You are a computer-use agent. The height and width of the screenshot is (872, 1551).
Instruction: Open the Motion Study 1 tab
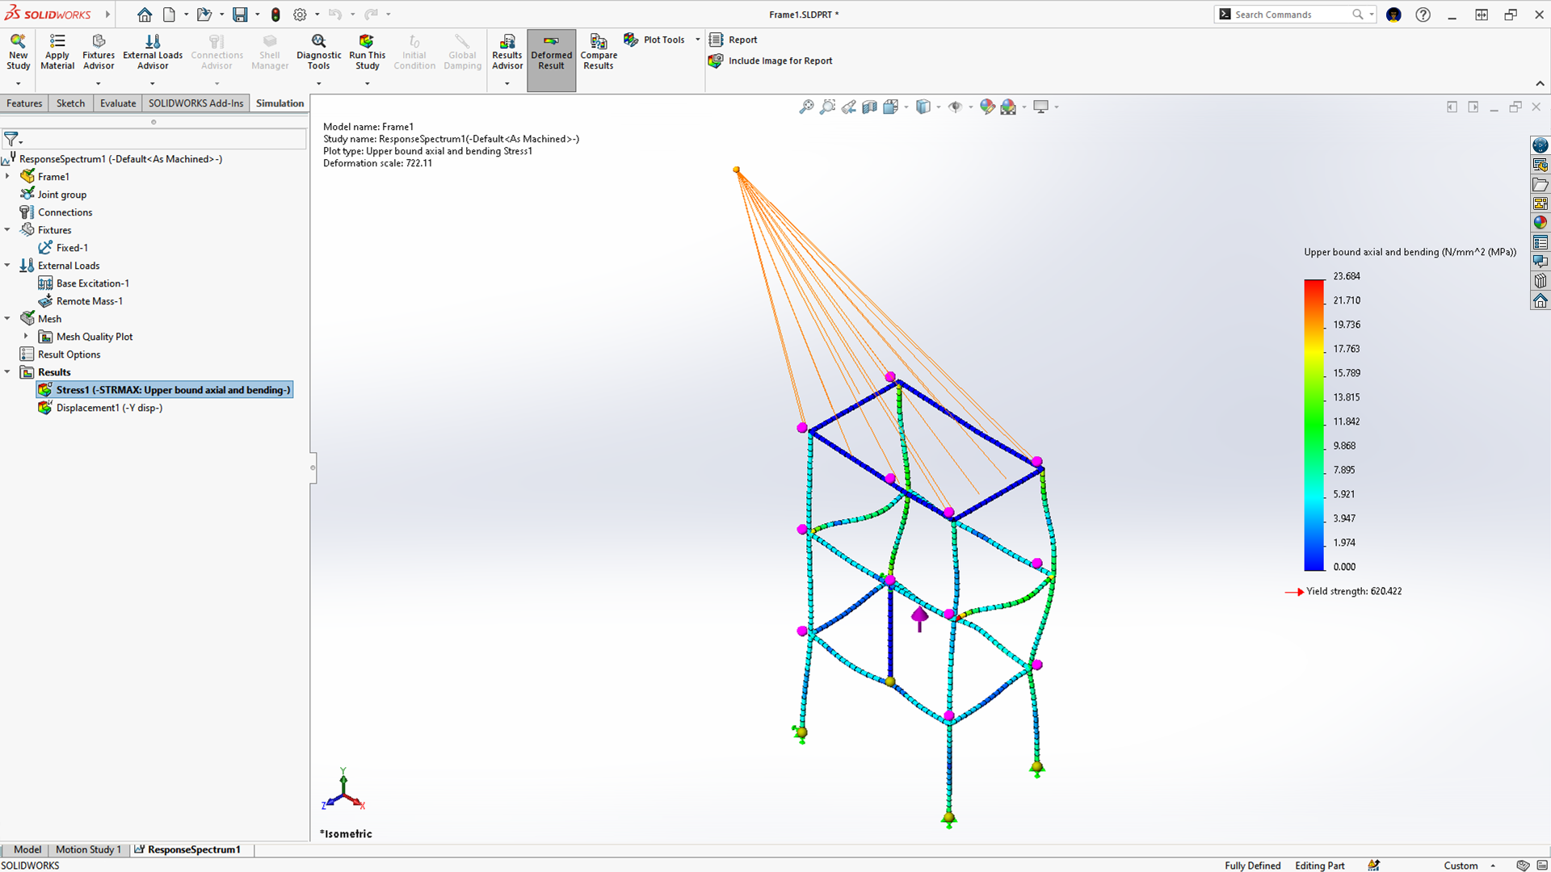pyautogui.click(x=88, y=849)
